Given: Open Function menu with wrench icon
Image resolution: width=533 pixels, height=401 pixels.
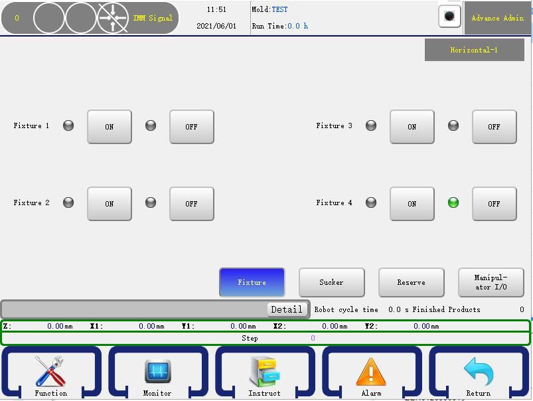Looking at the screenshot, I should pyautogui.click(x=50, y=373).
